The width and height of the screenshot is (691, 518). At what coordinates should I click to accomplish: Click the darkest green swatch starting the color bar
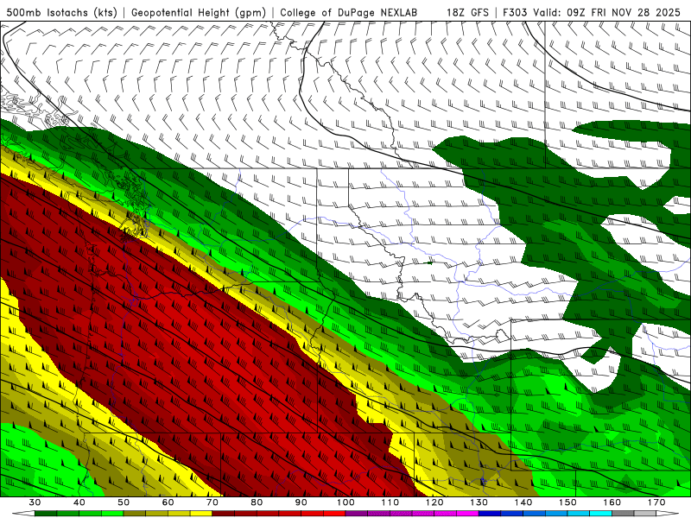click(x=46, y=514)
